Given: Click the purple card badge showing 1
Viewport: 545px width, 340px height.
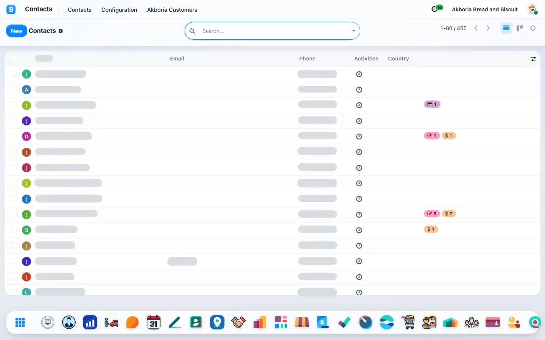Looking at the screenshot, I should click(x=432, y=104).
